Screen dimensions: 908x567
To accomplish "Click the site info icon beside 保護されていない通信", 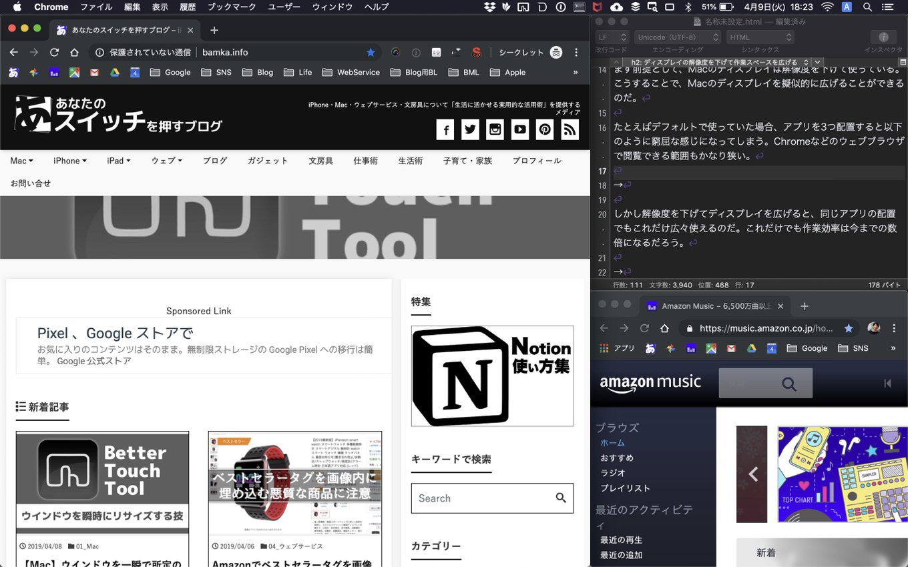I will [x=99, y=52].
